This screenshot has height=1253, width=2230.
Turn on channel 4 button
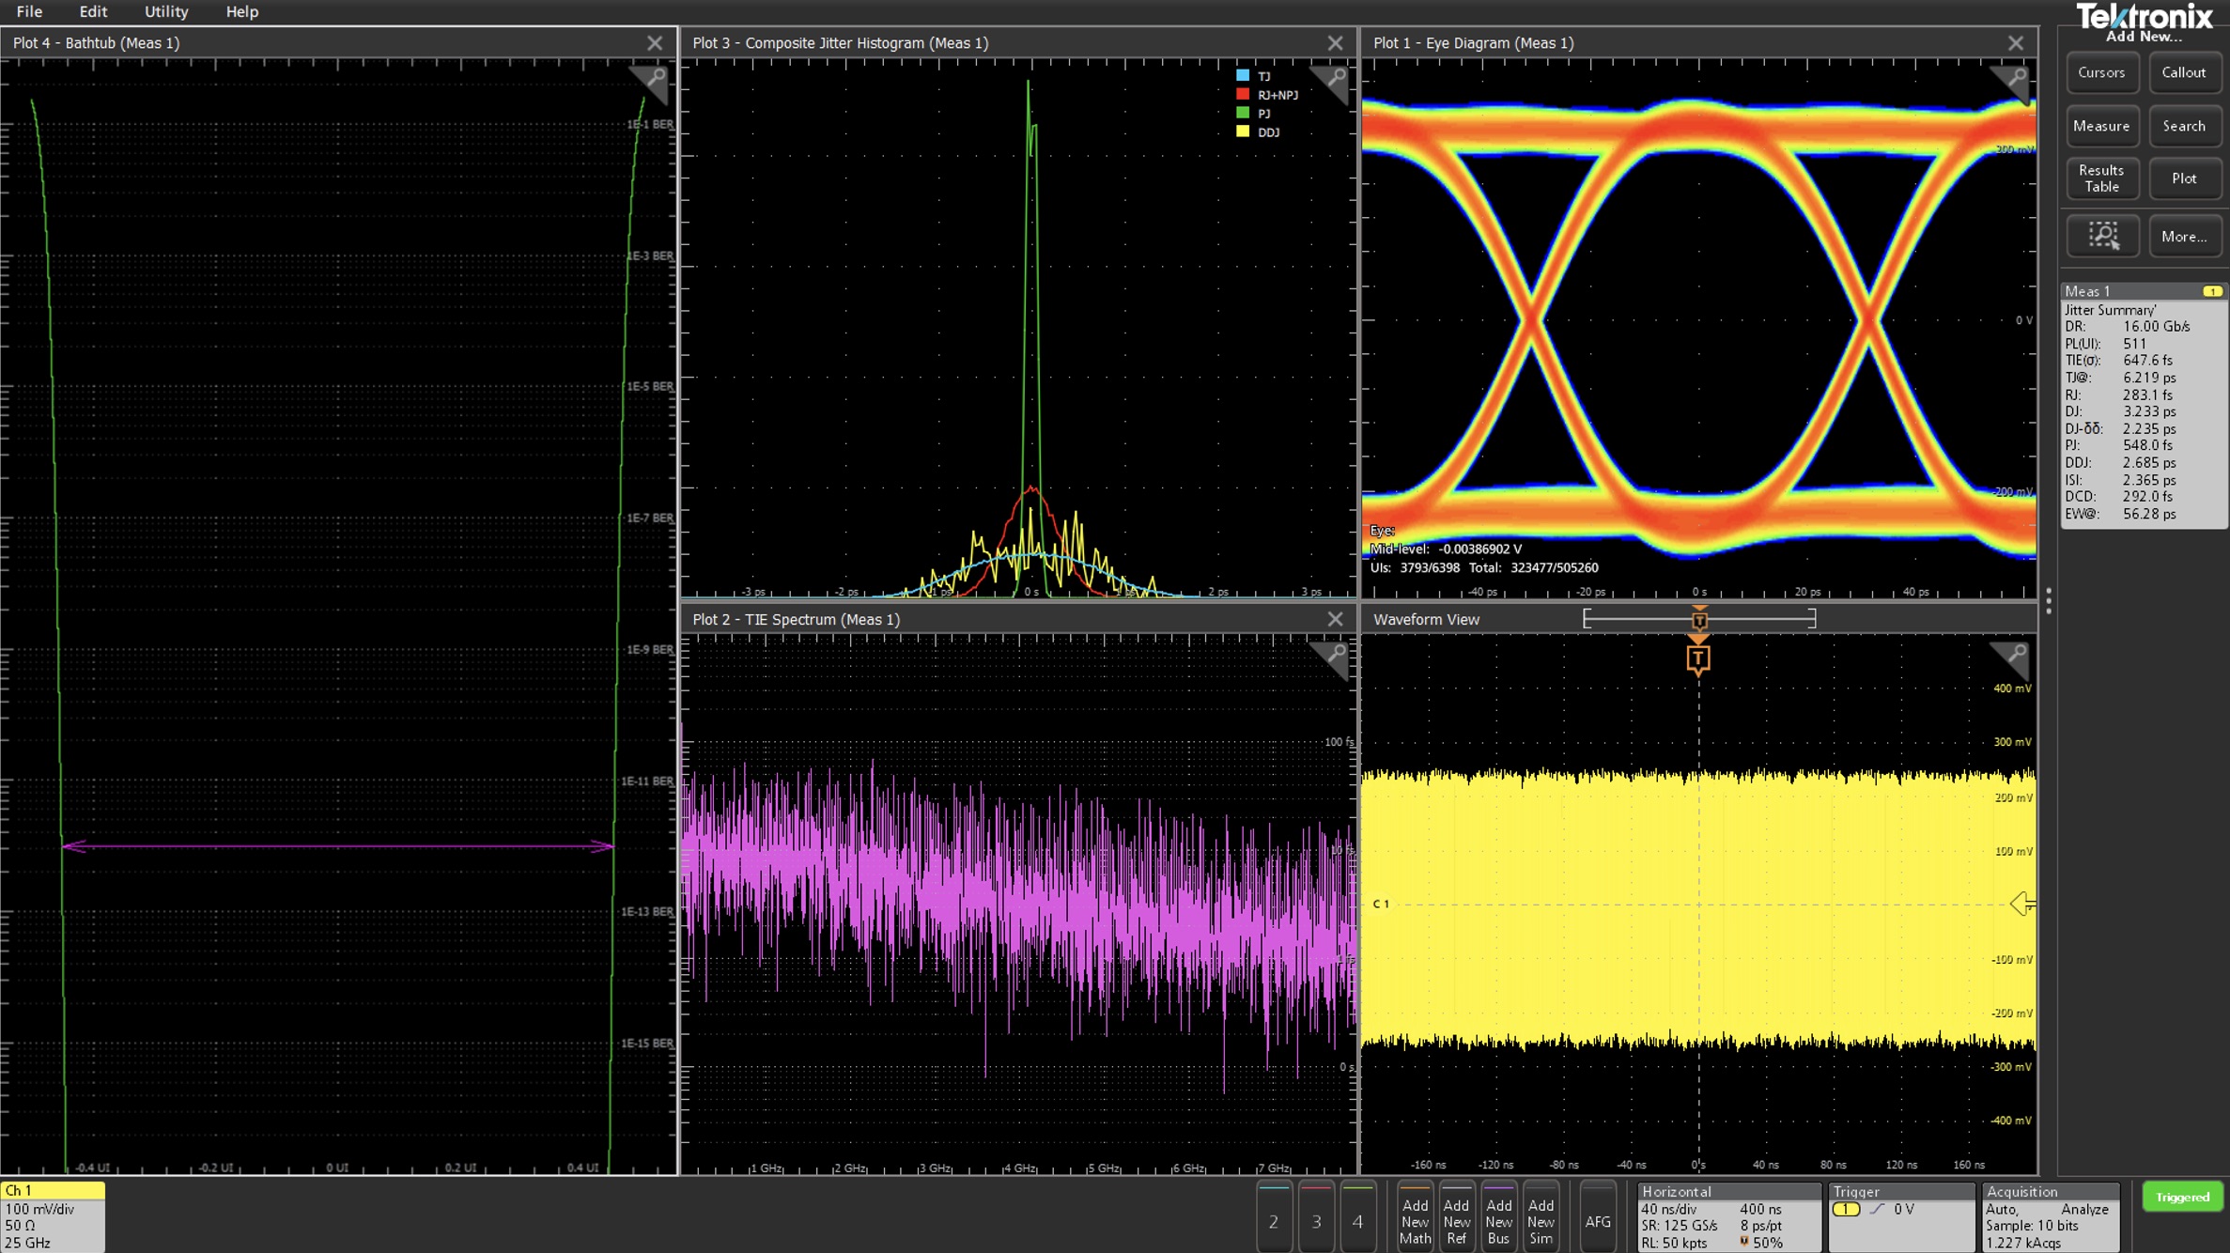[x=1357, y=1219]
